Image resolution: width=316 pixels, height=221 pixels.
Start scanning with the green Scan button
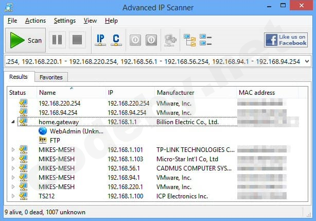[x=25, y=40]
